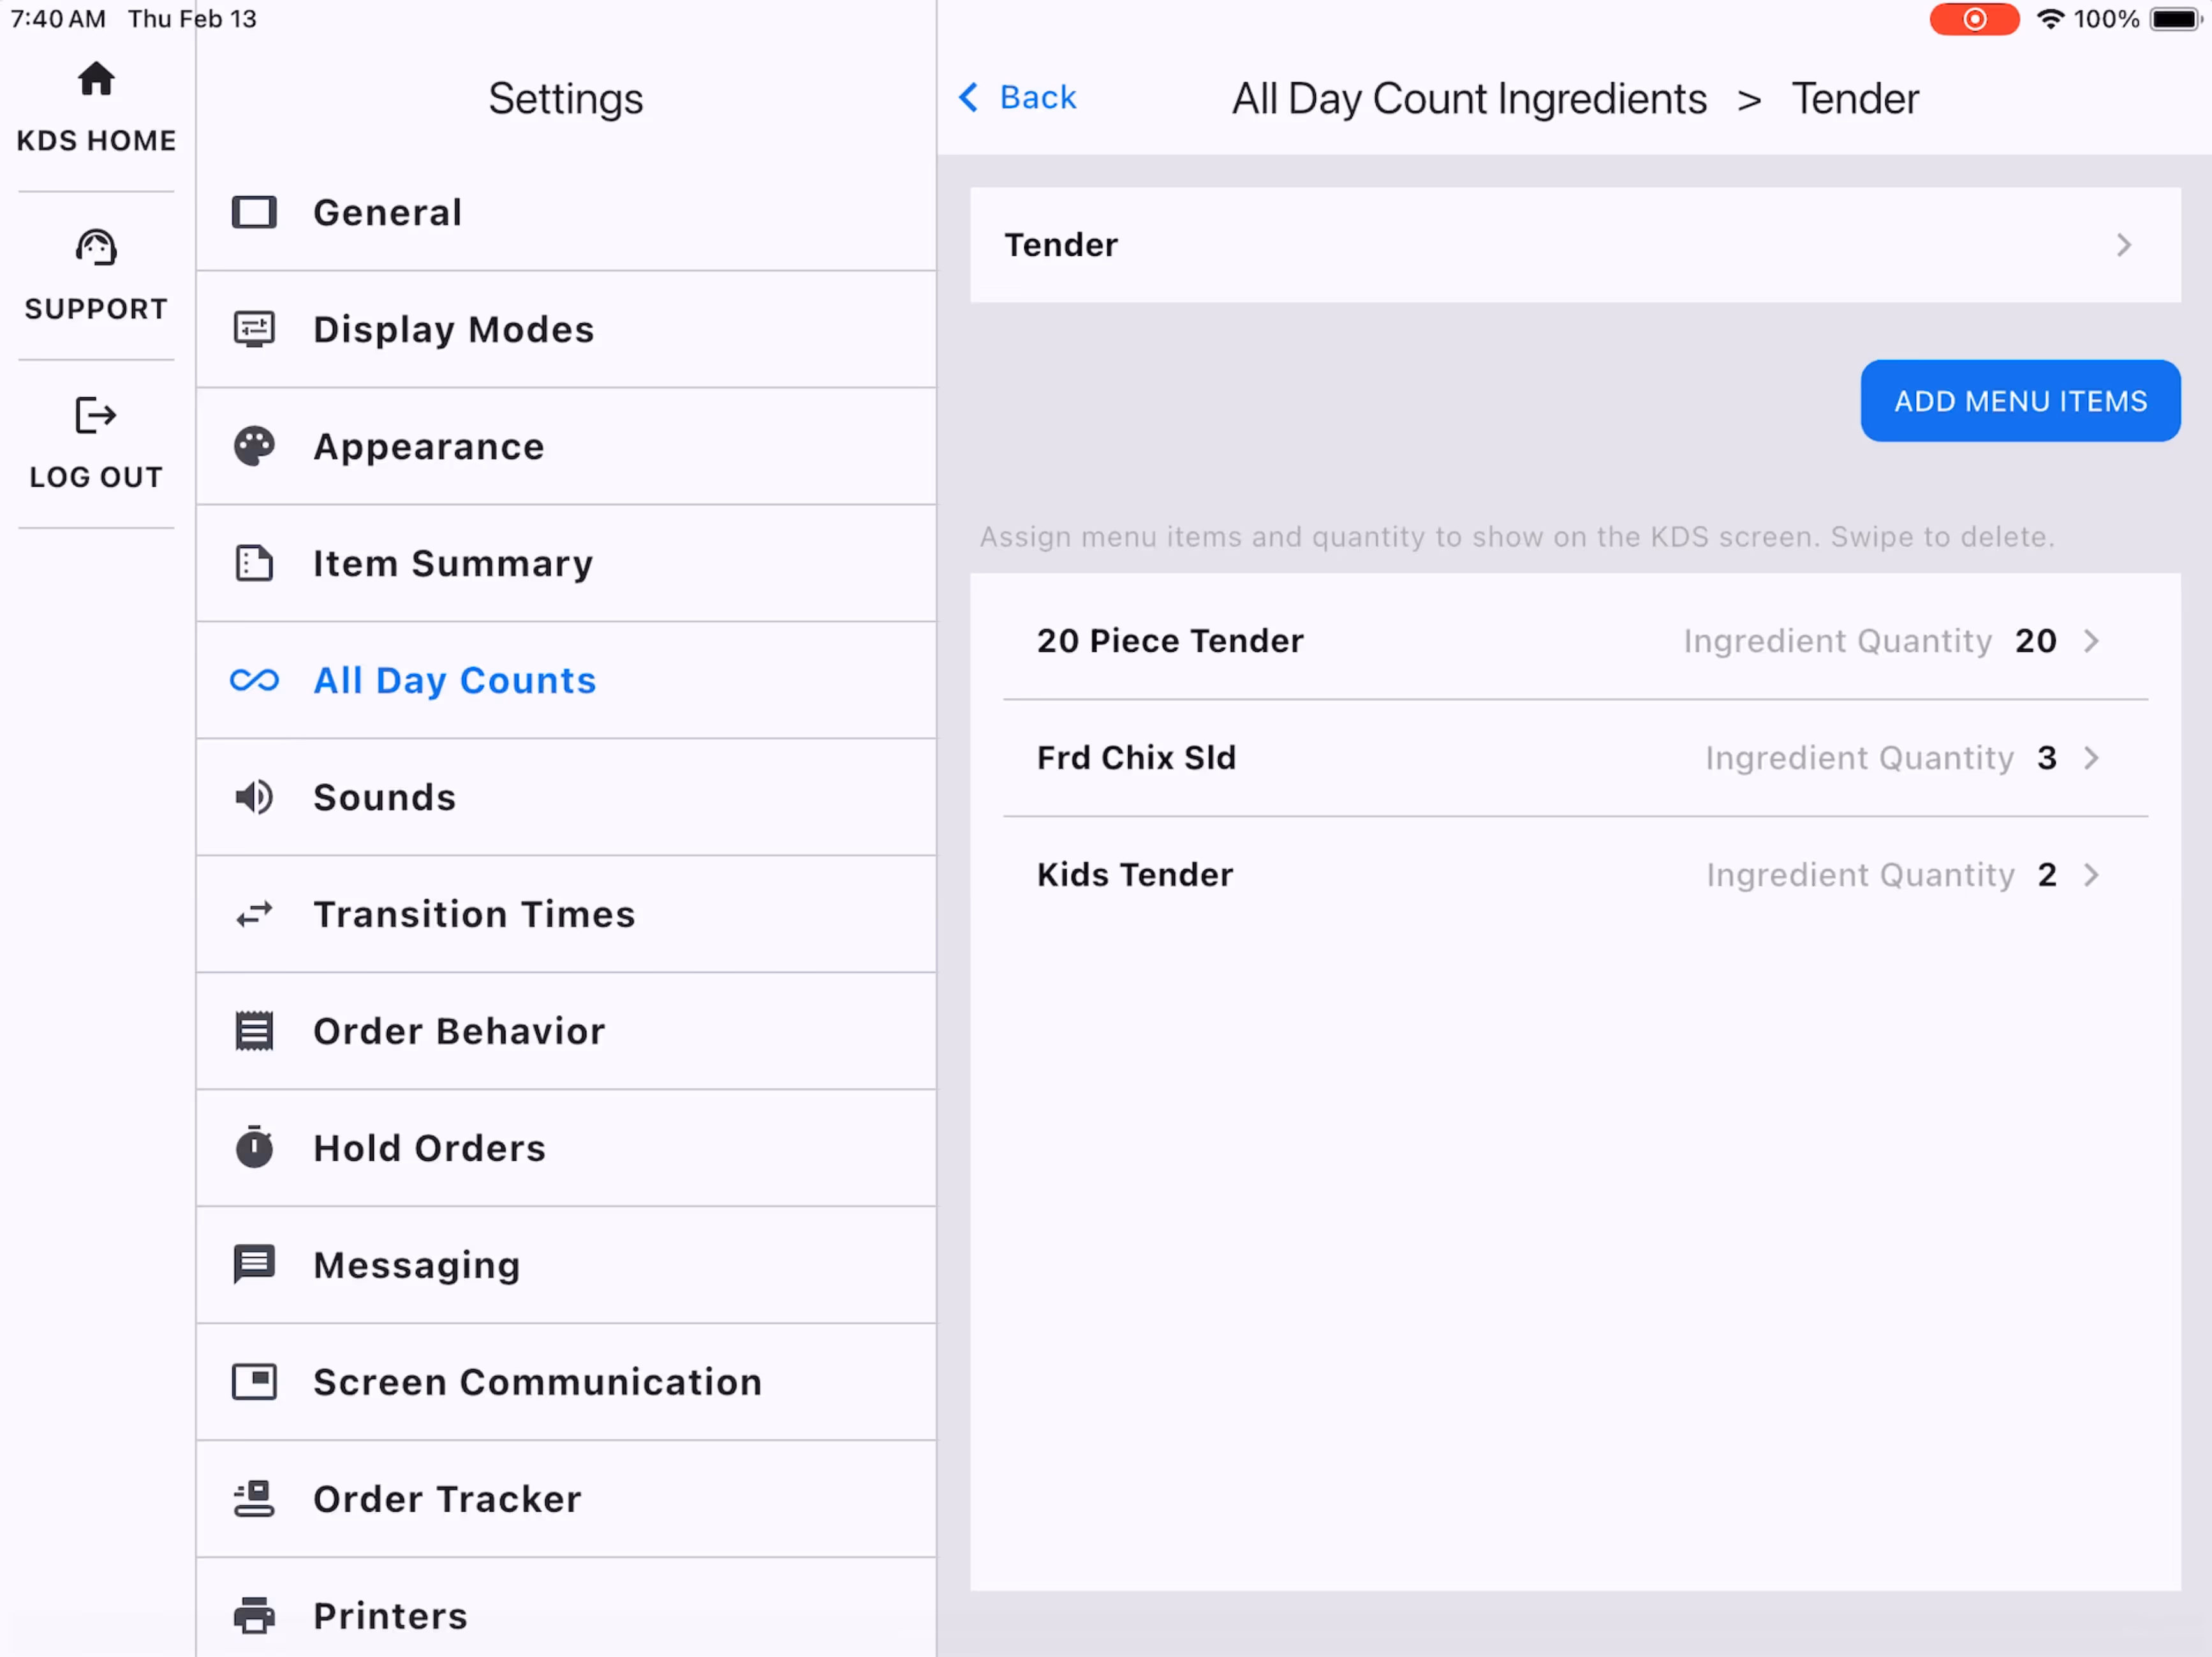The height and width of the screenshot is (1657, 2212).
Task: Expand the Tender name row chevron
Action: click(x=2123, y=245)
